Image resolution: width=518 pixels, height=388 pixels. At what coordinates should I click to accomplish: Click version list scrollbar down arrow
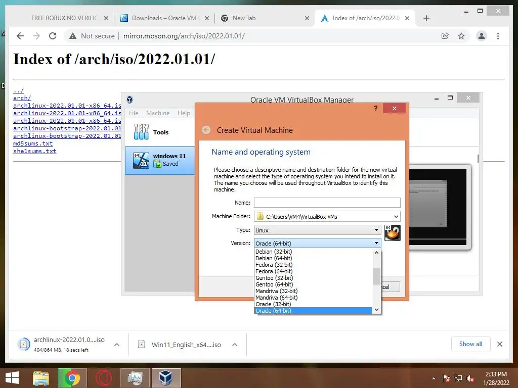click(x=376, y=310)
